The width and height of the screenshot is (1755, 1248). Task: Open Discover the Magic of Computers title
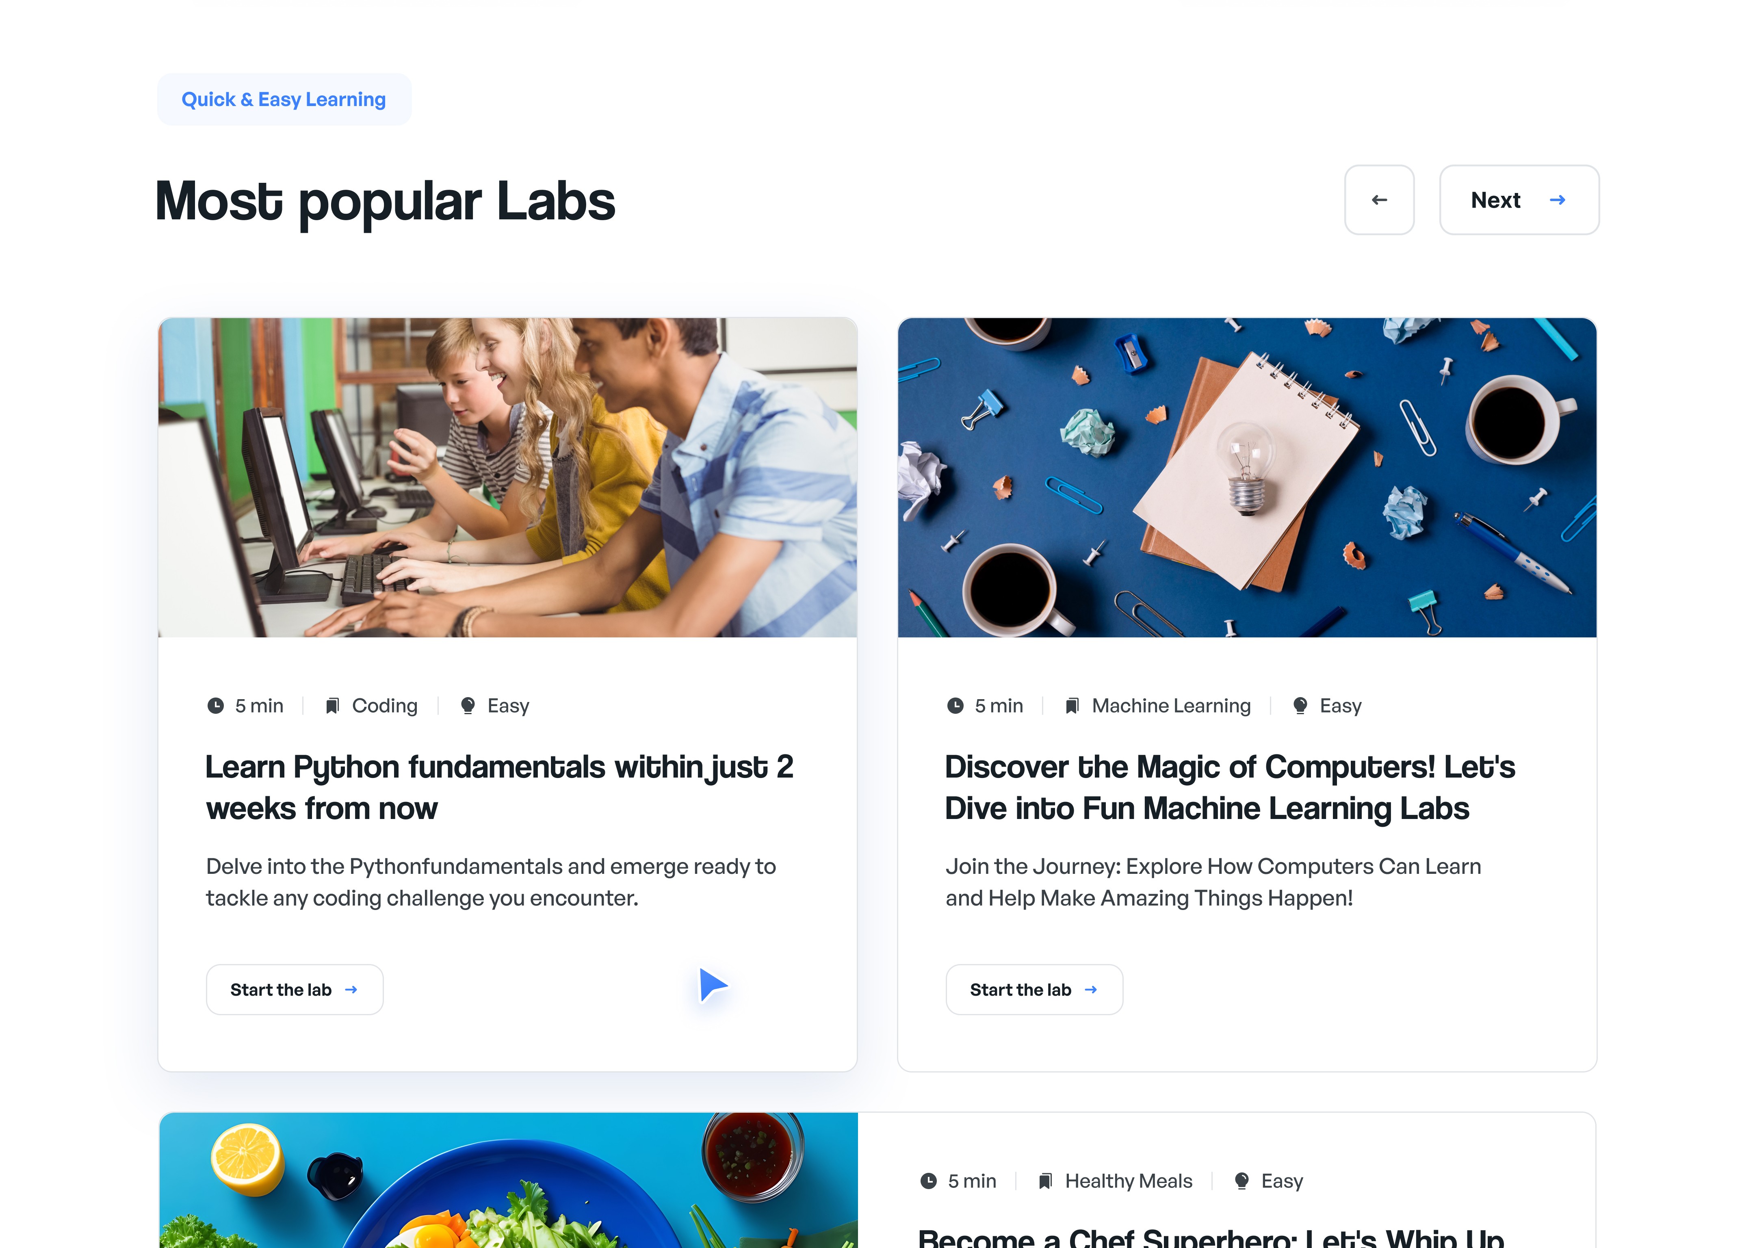tap(1229, 788)
